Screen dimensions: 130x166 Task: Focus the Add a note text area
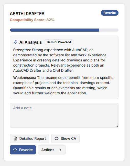64,115
